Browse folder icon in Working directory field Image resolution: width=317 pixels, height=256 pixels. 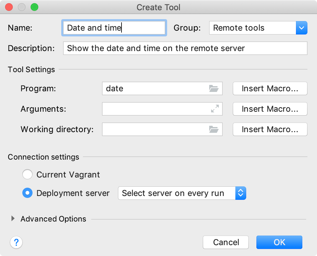[214, 129]
